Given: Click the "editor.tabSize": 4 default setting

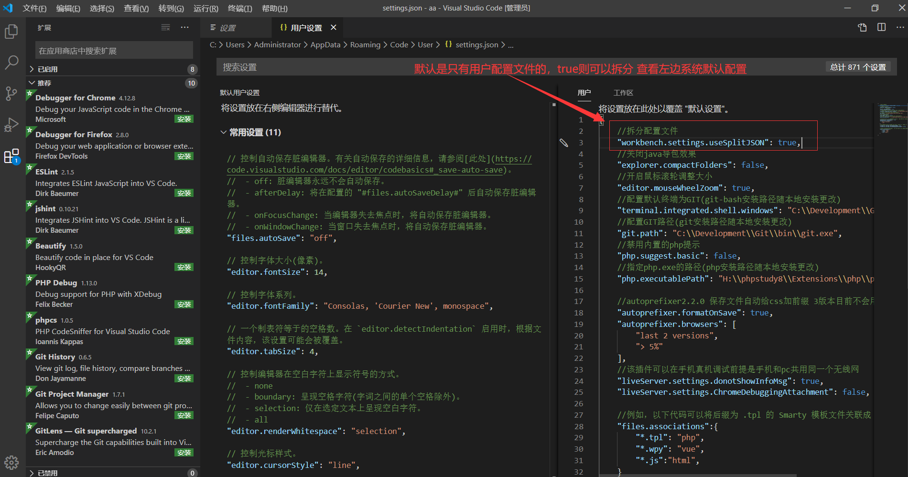Looking at the screenshot, I should (272, 351).
